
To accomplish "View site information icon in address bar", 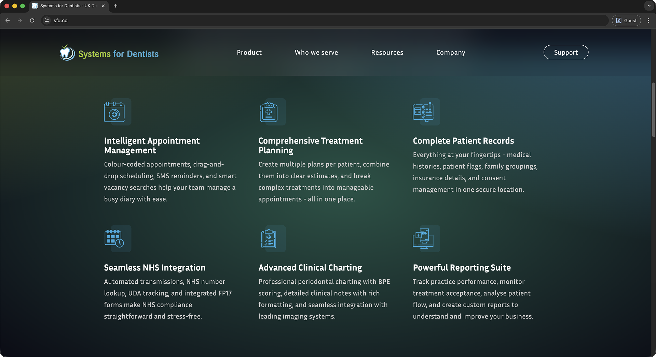I will point(47,20).
